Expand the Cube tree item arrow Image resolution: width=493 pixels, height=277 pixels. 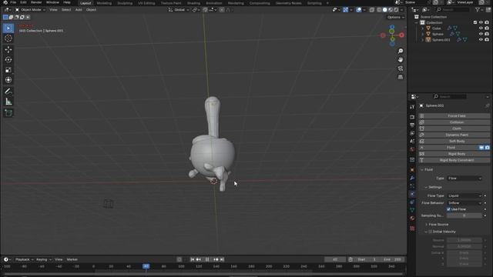click(423, 28)
